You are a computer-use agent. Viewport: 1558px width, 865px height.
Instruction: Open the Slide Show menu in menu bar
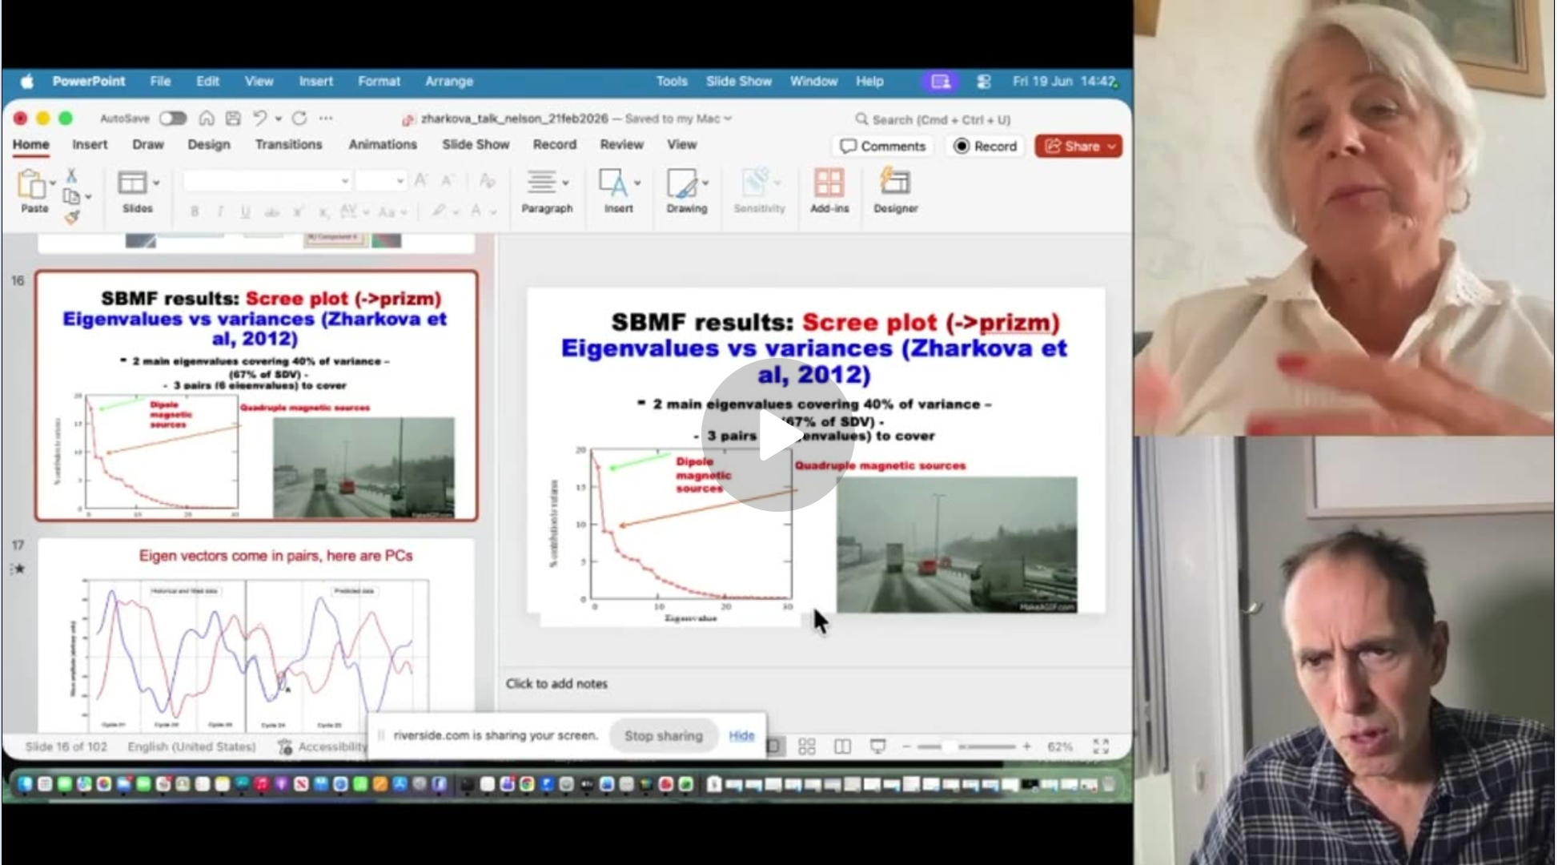(738, 81)
